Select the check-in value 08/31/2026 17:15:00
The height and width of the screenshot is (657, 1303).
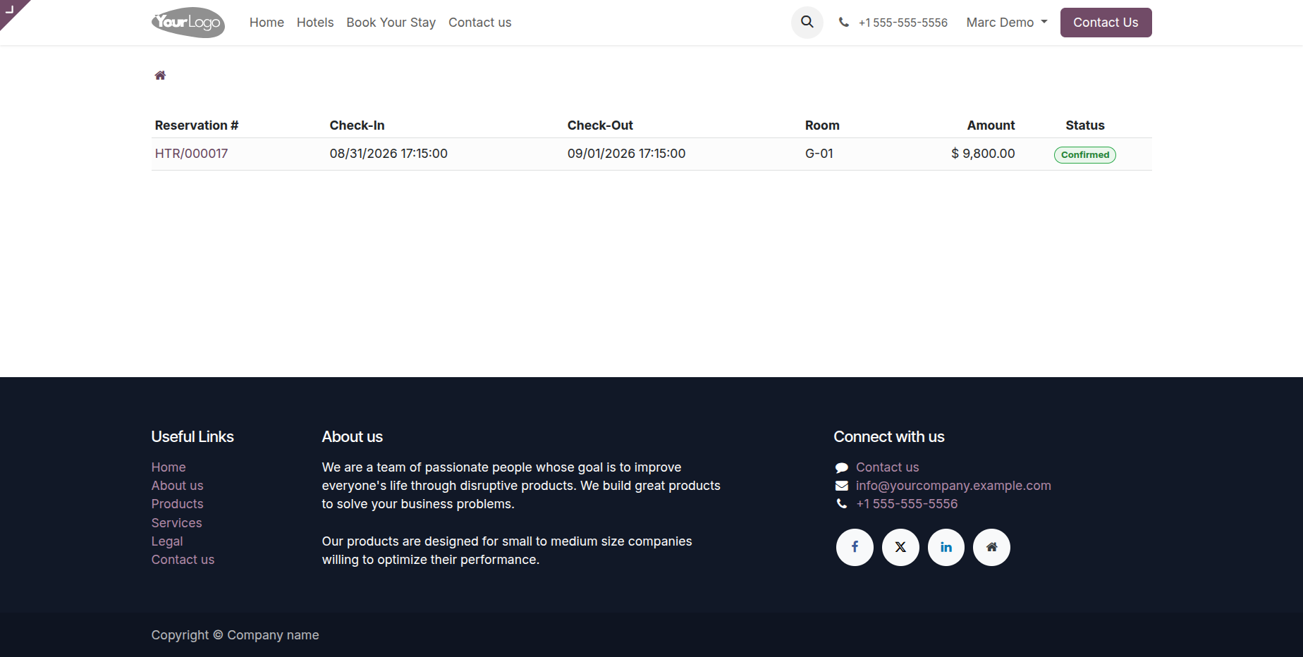click(x=389, y=154)
